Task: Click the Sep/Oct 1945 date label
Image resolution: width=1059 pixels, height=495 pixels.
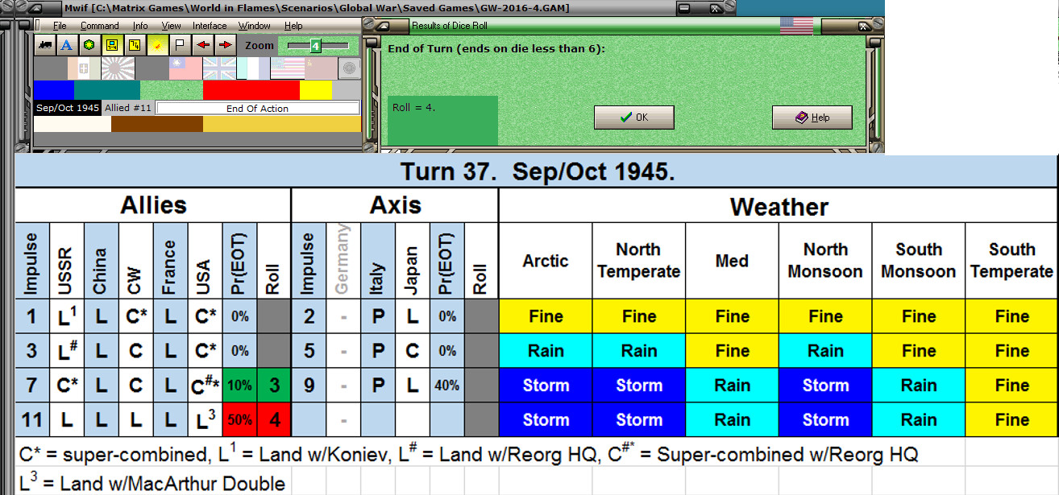Action: (68, 108)
